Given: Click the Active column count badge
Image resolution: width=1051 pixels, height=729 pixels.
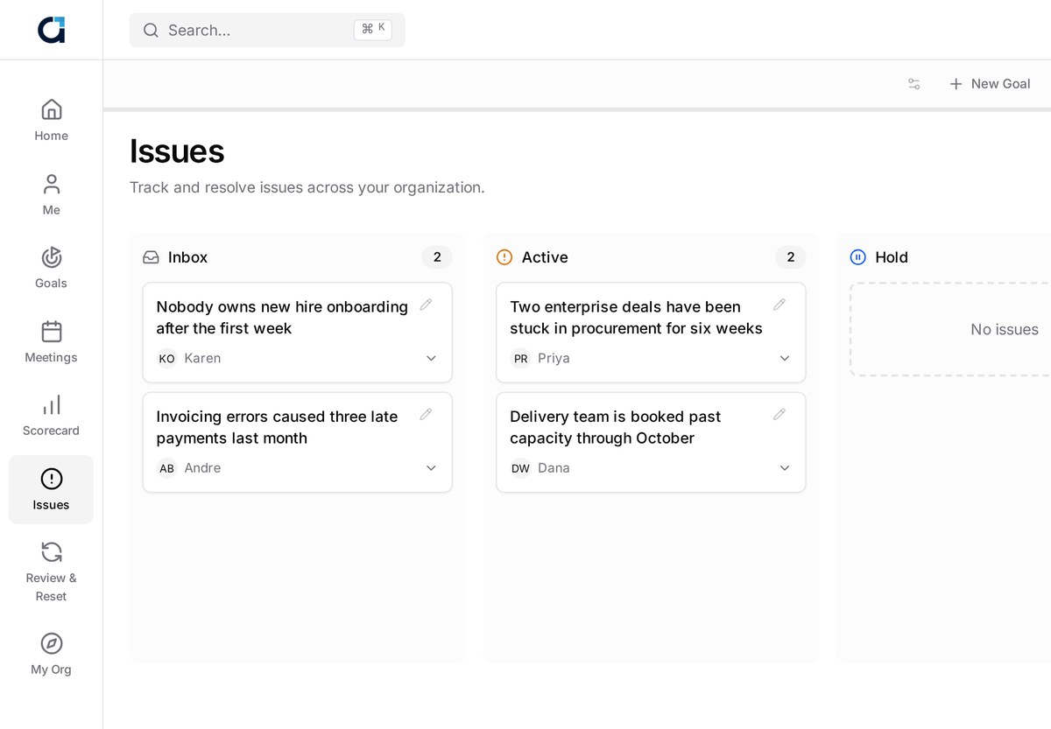Looking at the screenshot, I should click(791, 257).
